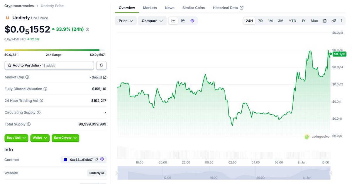Image resolution: width=352 pixels, height=184 pixels.
Task: Open the Markets tab
Action: (x=150, y=8)
